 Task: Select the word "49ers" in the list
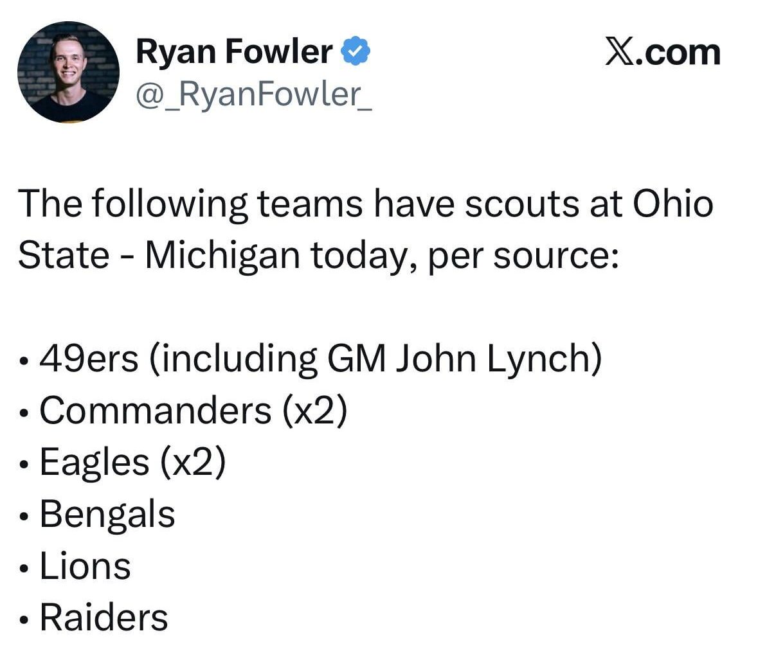(89, 359)
